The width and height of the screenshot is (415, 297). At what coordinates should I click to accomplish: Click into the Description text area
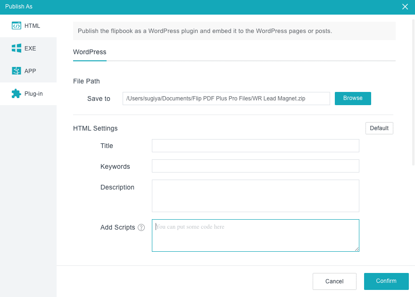point(256,196)
